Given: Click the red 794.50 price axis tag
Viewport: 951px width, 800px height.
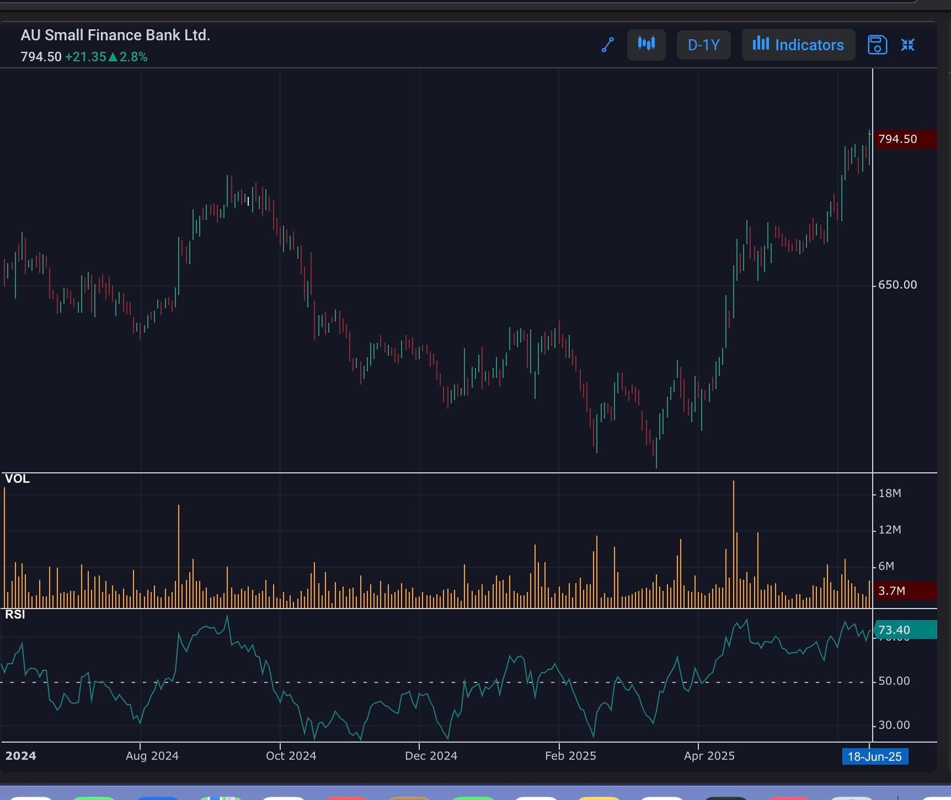Looking at the screenshot, I should pos(905,139).
